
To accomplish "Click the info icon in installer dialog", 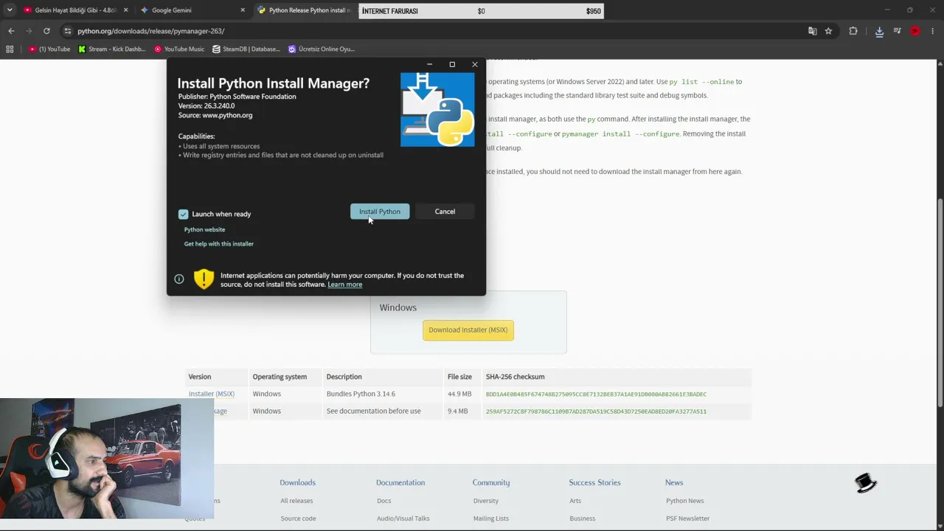I will click(179, 279).
